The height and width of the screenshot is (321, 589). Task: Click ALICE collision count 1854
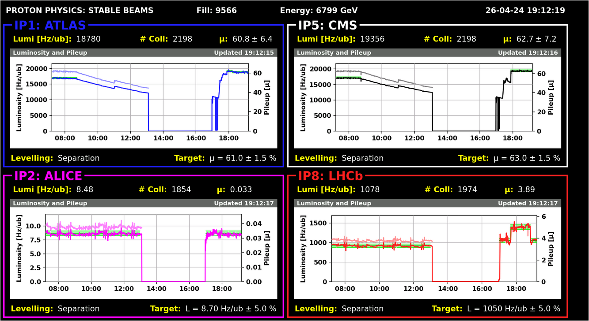click(x=181, y=190)
